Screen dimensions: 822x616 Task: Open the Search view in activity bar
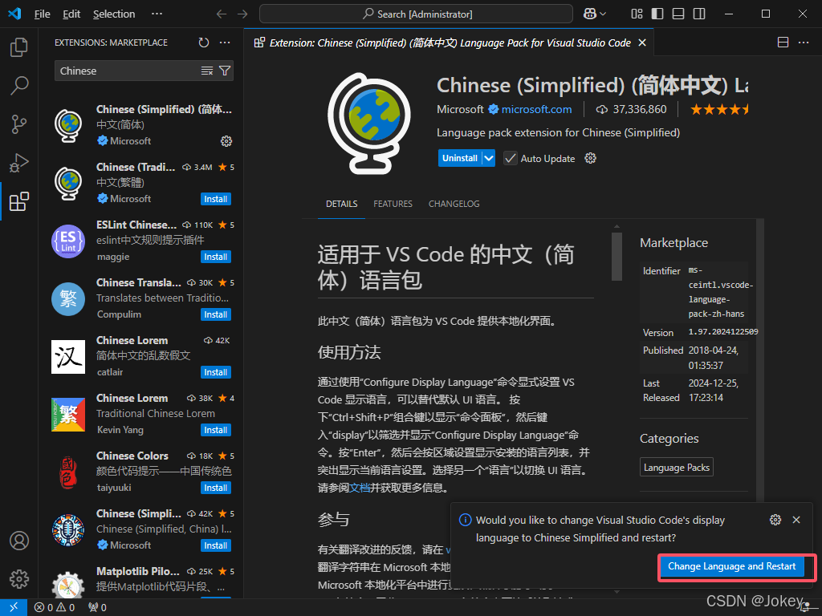pos(19,85)
